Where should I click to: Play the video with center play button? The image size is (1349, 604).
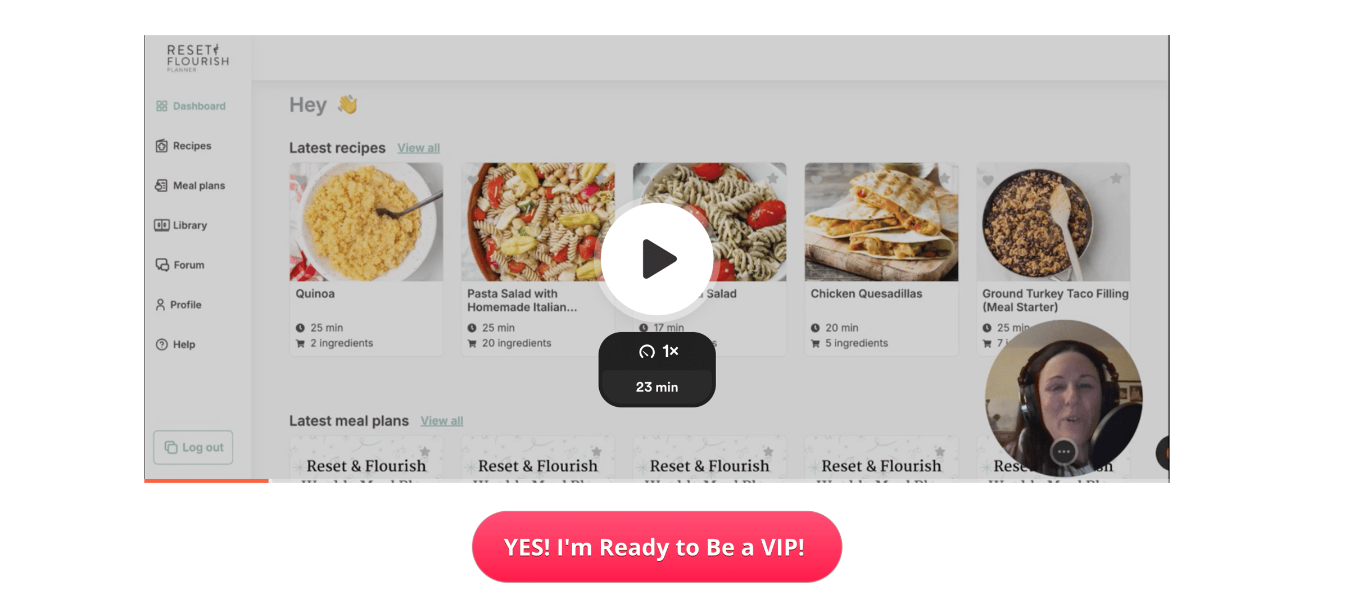pyautogui.click(x=657, y=259)
